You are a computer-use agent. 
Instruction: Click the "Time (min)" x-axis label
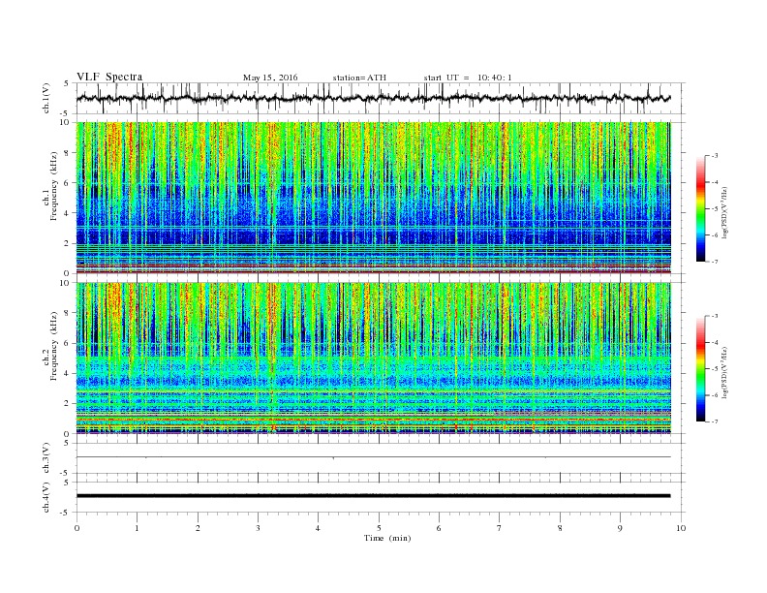[387, 538]
